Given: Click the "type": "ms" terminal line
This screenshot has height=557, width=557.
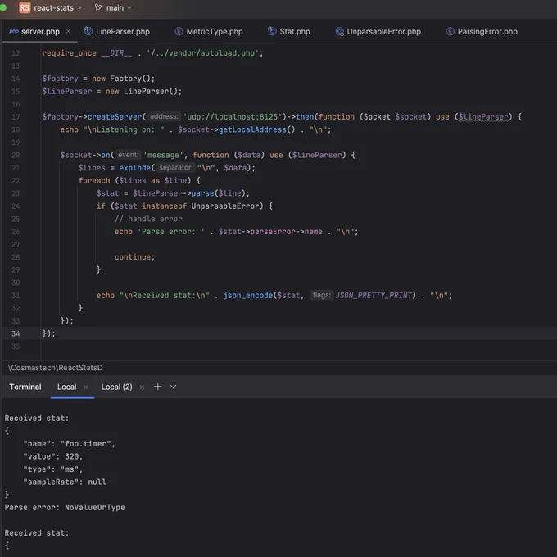Looking at the screenshot, I should click(52, 469).
